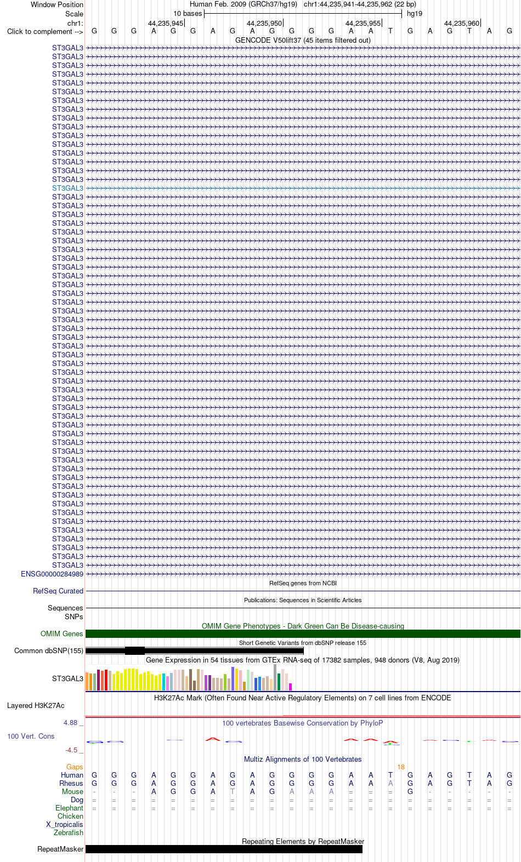The width and height of the screenshot is (521, 862).
Task: Click the magenta bar in GTEx chart
Action: click(x=290, y=687)
